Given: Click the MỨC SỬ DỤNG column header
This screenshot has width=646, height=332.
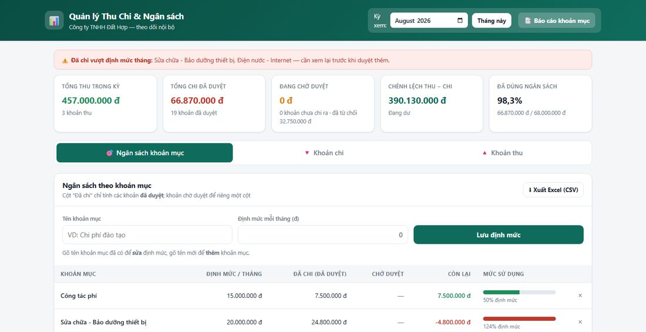Looking at the screenshot, I should pyautogui.click(x=503, y=274).
